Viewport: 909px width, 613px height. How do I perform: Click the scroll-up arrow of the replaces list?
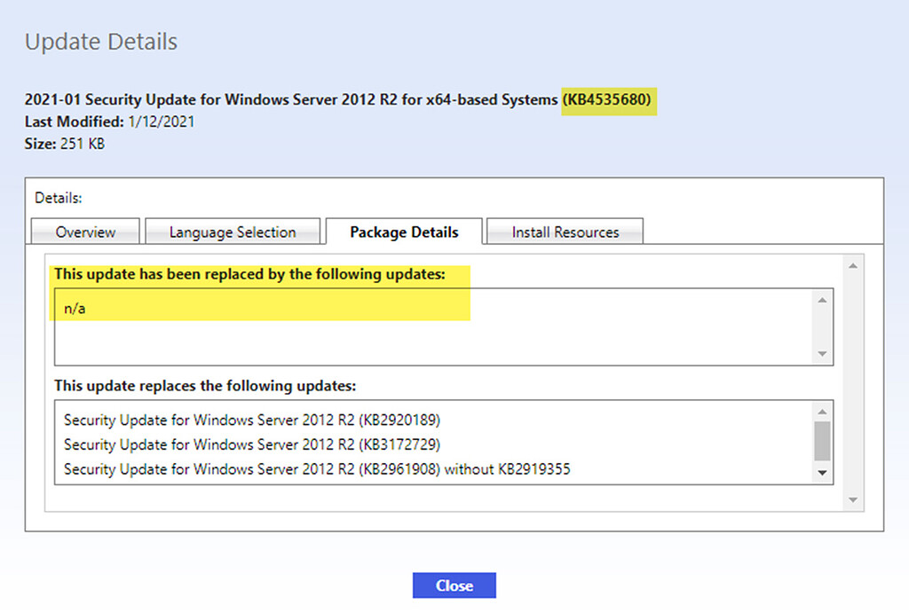(824, 411)
